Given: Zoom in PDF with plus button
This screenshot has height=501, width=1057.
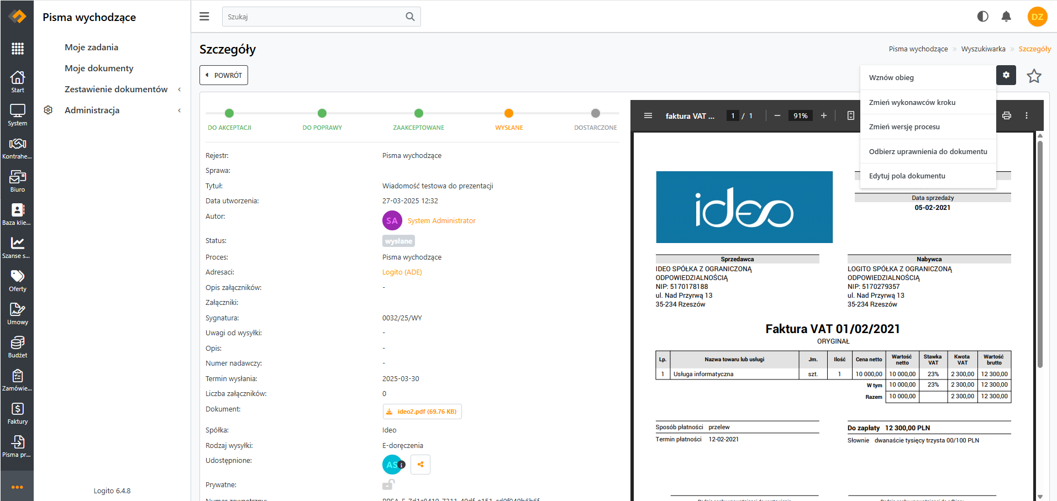Looking at the screenshot, I should coord(823,115).
